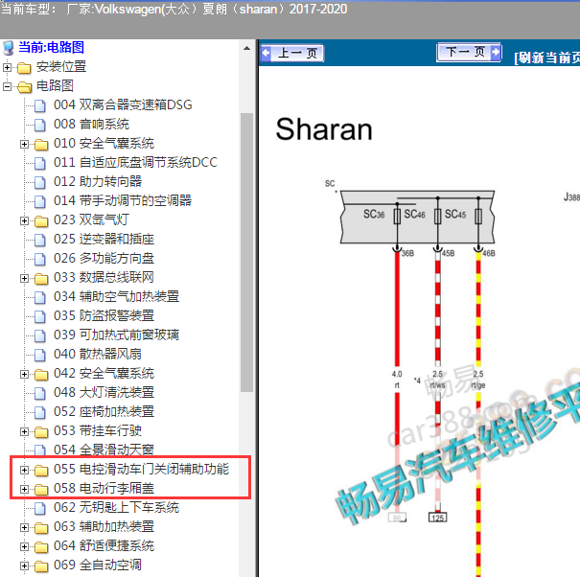Click page icon beside 026 多功能方向盘

point(40,260)
